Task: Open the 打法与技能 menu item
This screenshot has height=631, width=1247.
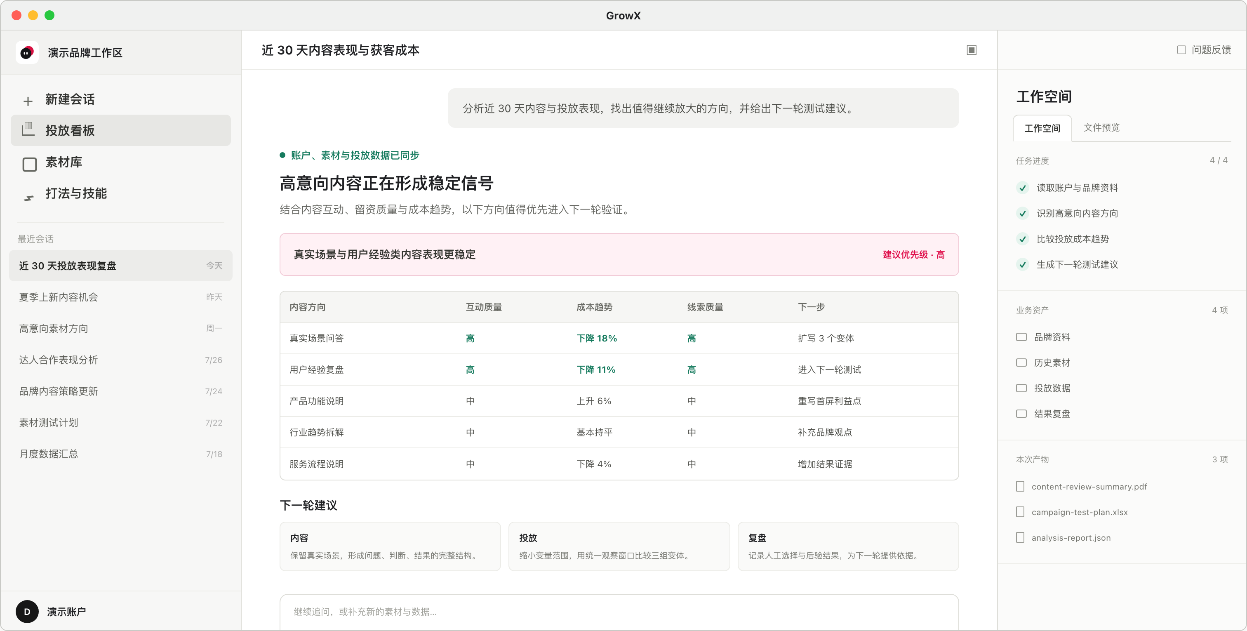Action: point(120,193)
